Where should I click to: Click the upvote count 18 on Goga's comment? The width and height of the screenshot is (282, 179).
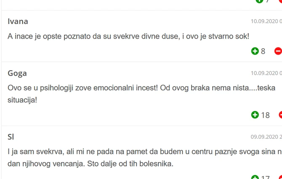coord(265,115)
